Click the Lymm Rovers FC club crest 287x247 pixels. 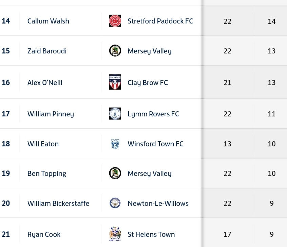pos(115,114)
